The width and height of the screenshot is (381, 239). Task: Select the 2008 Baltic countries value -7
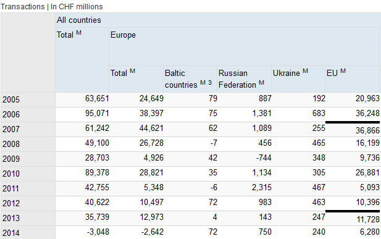[x=214, y=143]
